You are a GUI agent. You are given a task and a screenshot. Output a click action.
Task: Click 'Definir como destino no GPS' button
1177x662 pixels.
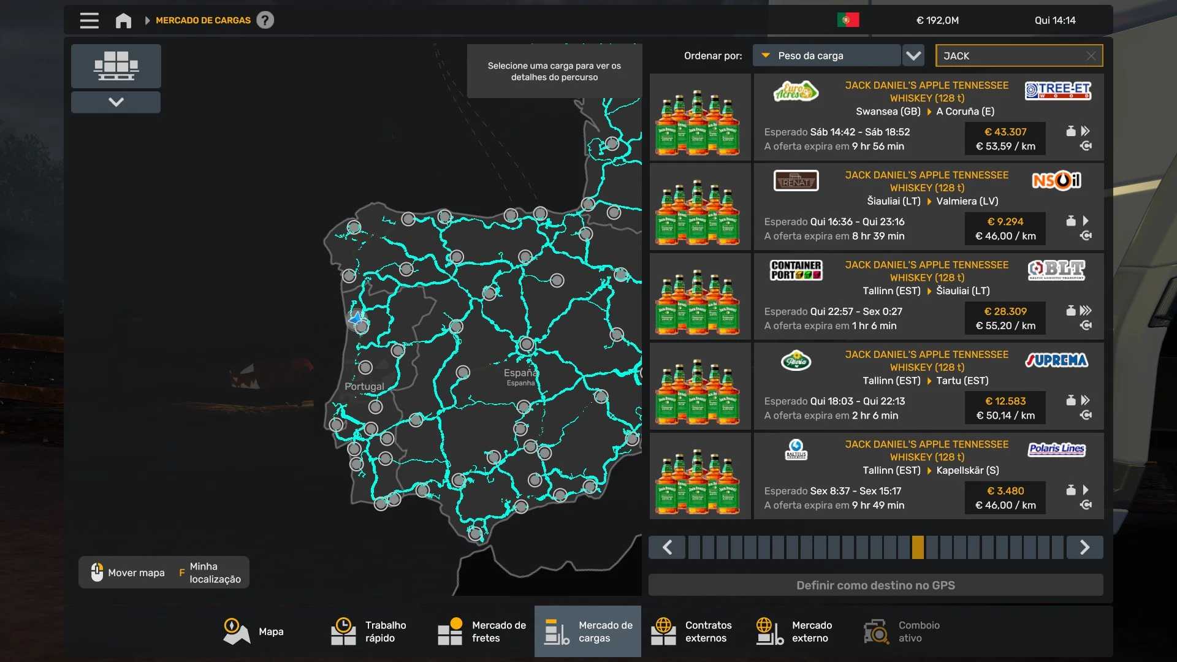tap(875, 585)
